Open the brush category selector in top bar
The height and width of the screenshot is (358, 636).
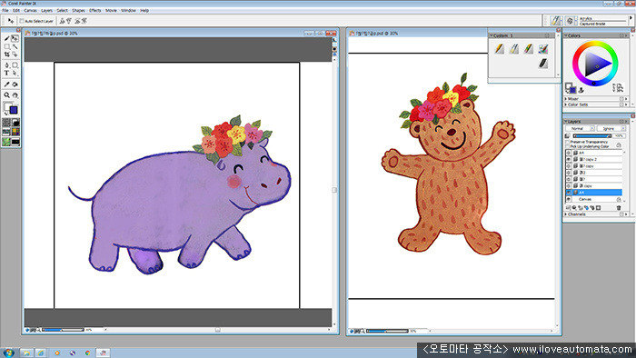(x=556, y=21)
